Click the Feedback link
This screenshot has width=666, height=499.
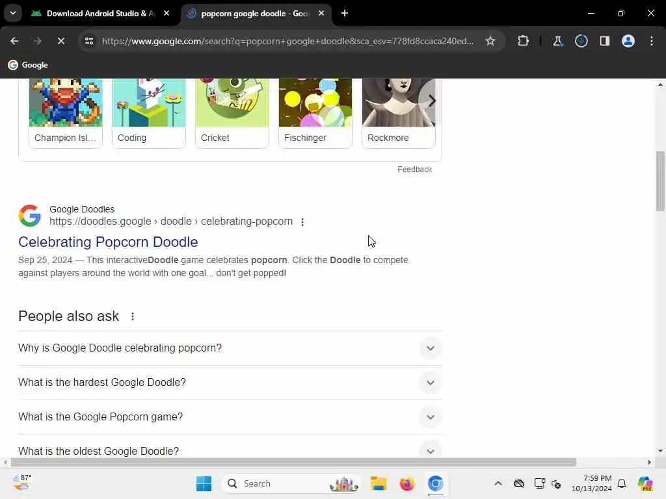(x=414, y=170)
